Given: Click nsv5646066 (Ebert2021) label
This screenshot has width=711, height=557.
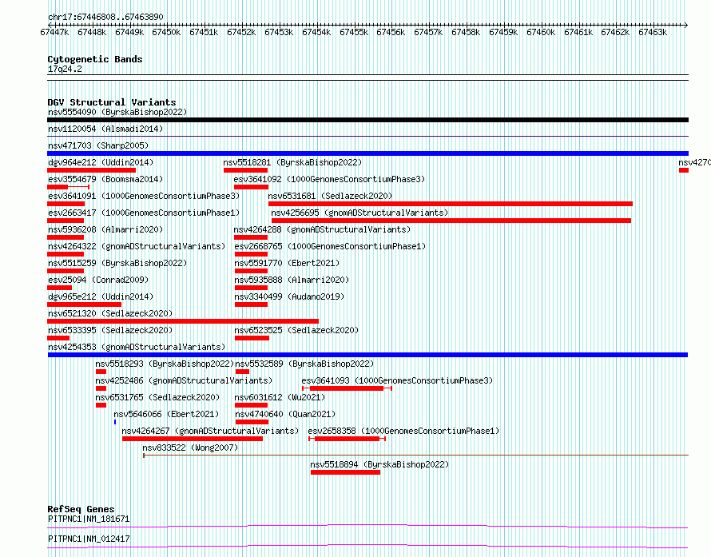Looking at the screenshot, I should [x=166, y=414].
